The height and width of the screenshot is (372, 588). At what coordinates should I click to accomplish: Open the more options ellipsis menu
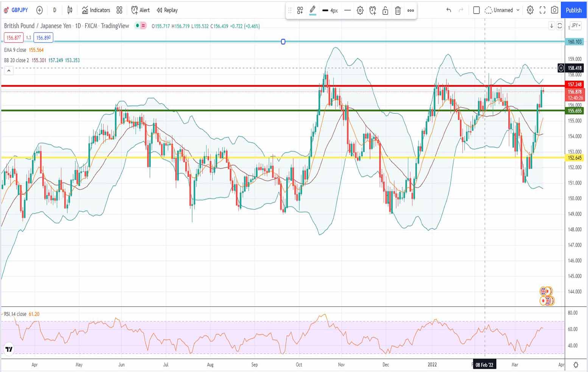(x=411, y=11)
